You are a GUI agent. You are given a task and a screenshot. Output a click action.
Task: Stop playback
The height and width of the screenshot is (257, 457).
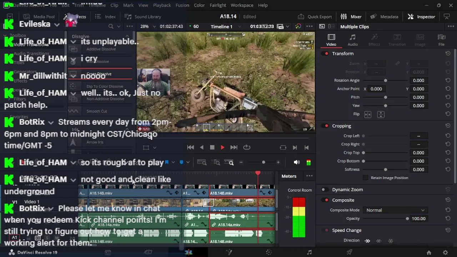coord(212,147)
